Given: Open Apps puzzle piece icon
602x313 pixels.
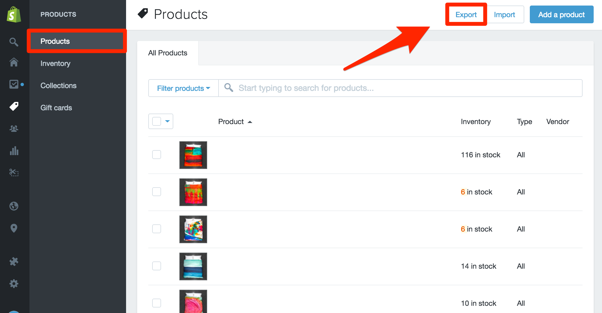Looking at the screenshot, I should [14, 261].
